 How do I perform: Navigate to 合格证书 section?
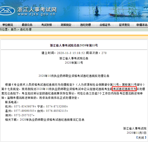(105, 25)
